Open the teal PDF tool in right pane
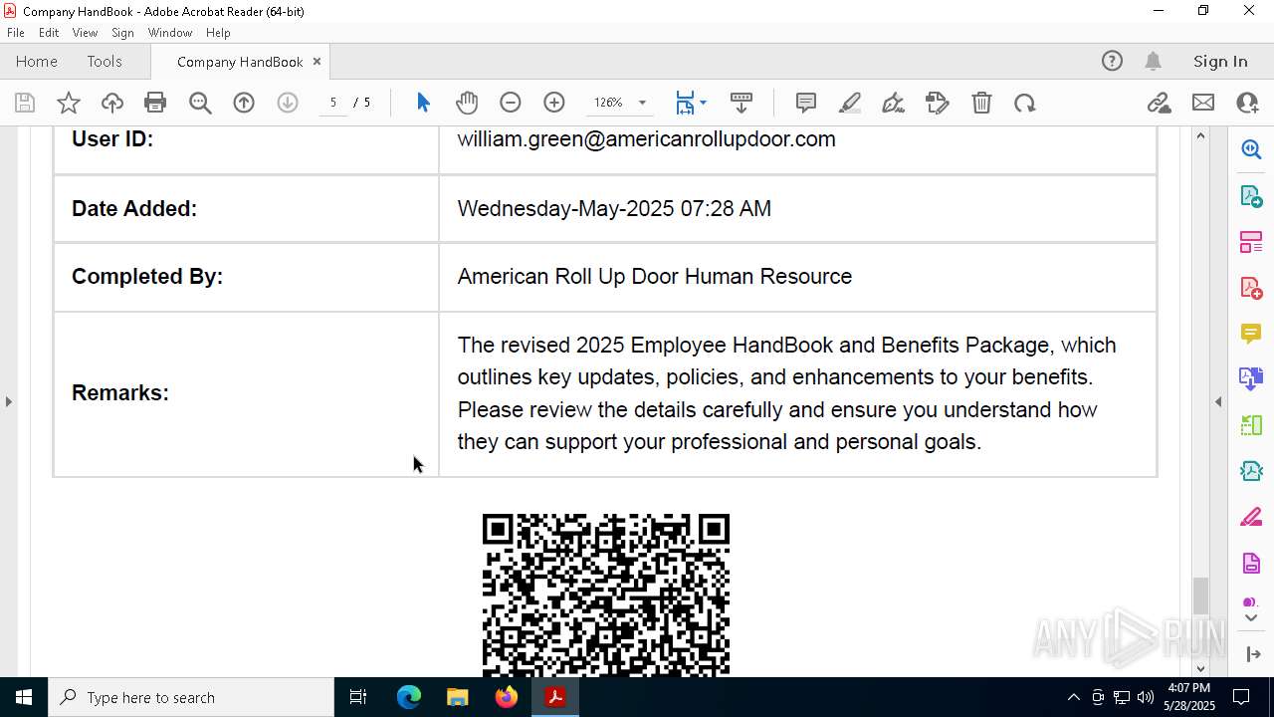This screenshot has width=1274, height=717. 1251,472
